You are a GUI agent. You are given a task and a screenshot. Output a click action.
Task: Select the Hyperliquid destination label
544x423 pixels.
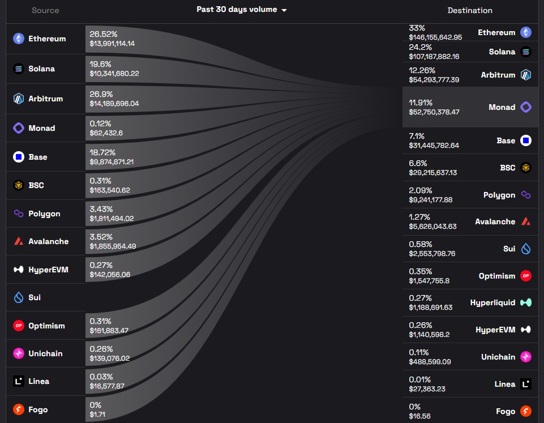[x=492, y=302]
